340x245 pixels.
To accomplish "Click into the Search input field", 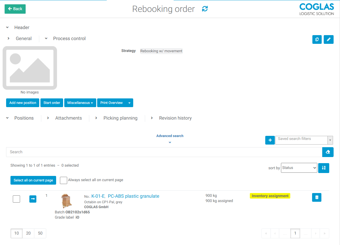I will (x=164, y=152).
